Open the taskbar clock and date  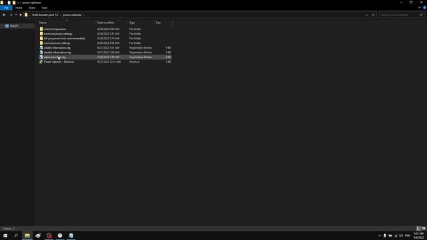coord(418,235)
